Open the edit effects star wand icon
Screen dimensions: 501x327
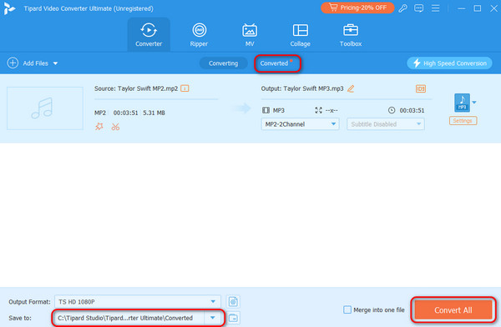tap(99, 127)
